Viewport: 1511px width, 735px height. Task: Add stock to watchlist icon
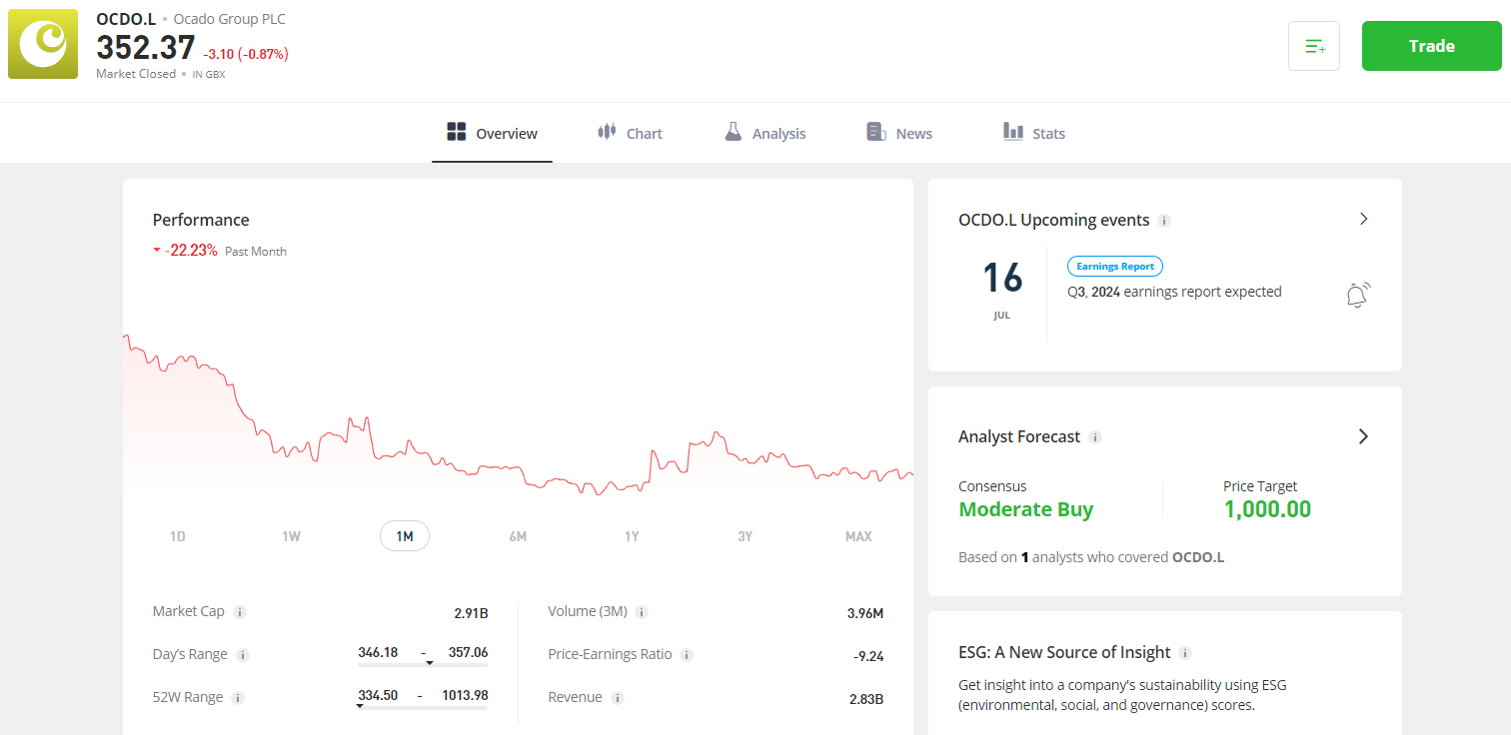pyautogui.click(x=1314, y=46)
